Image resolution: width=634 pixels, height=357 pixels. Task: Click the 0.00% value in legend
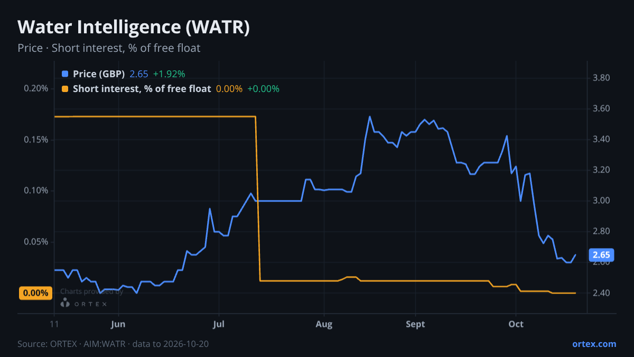(229, 89)
